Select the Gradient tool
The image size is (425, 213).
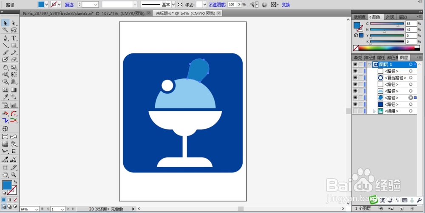14,90
